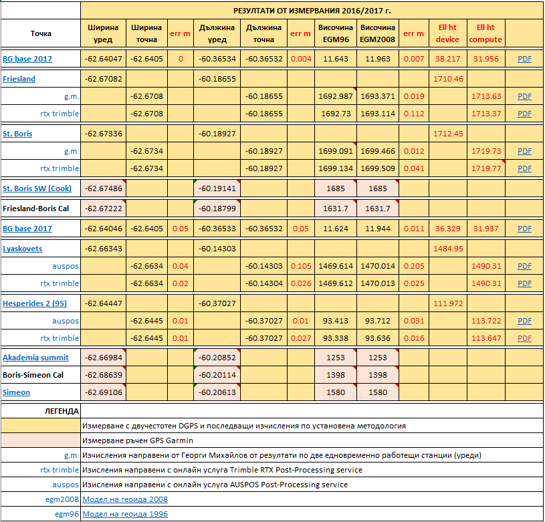Select the 'Точка' column header cell
This screenshot has height=522, width=545.
click(x=40, y=33)
